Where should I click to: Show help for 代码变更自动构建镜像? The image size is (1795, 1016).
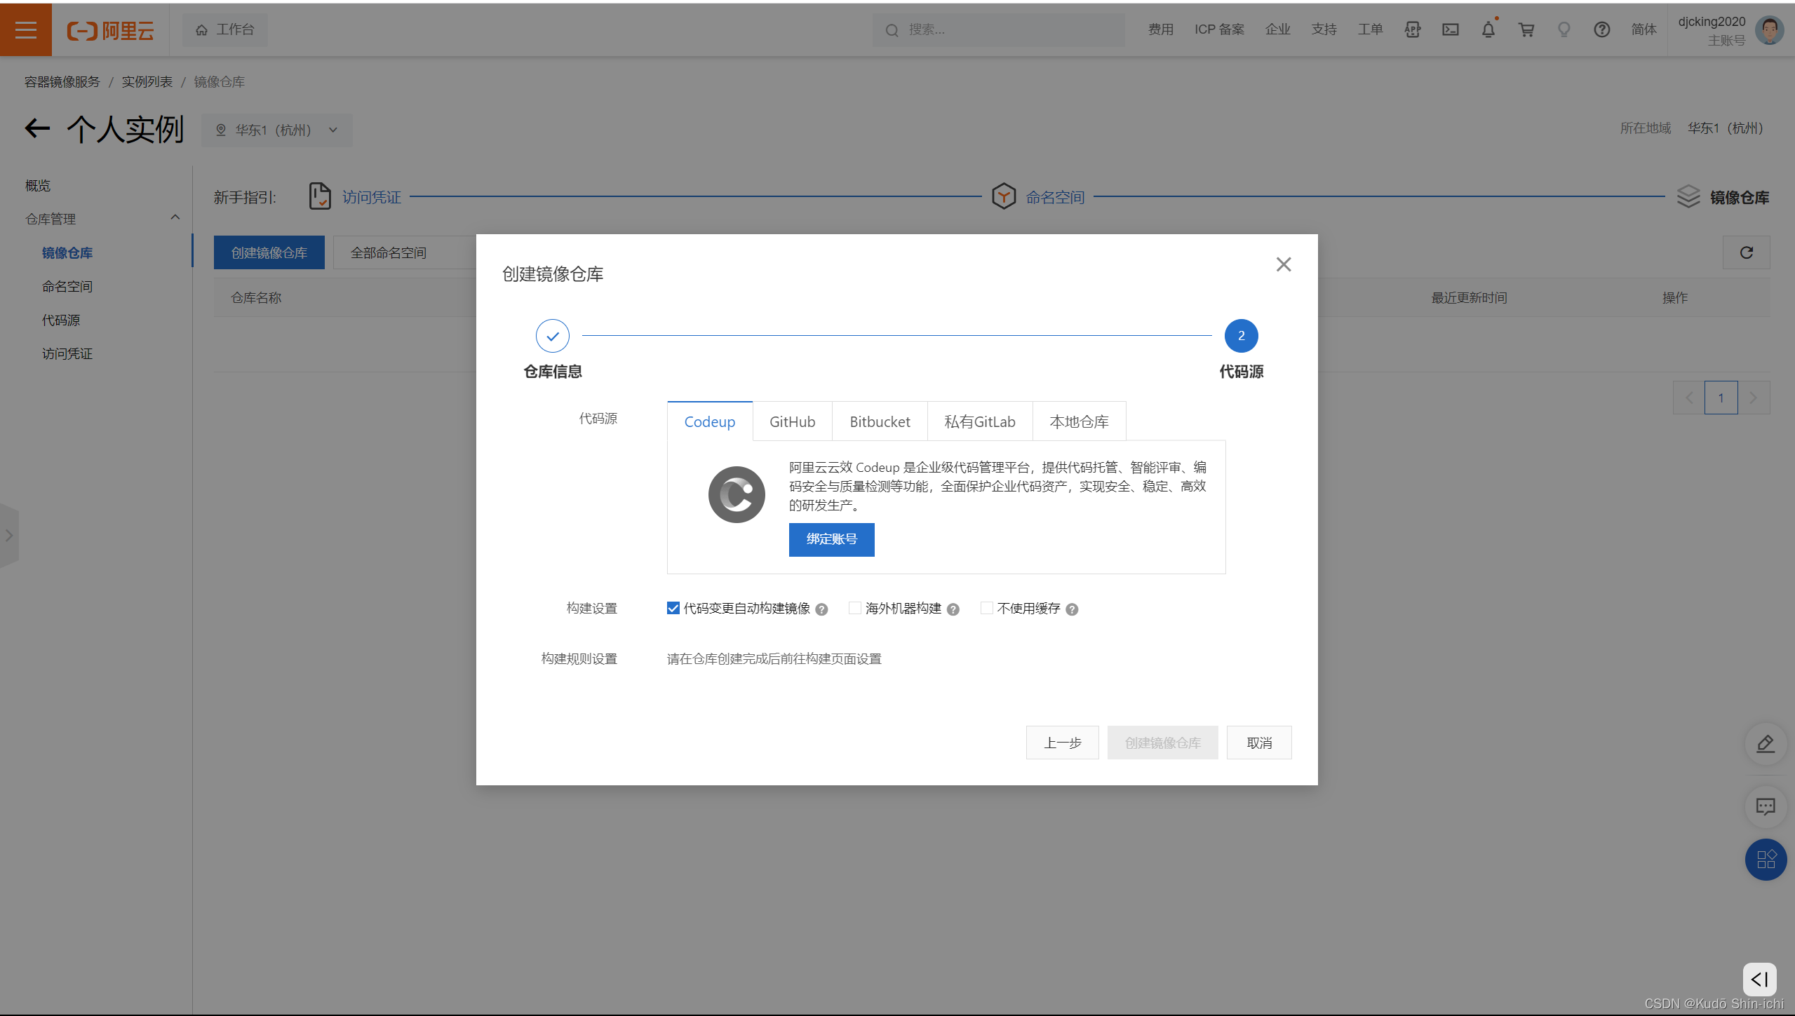click(822, 609)
